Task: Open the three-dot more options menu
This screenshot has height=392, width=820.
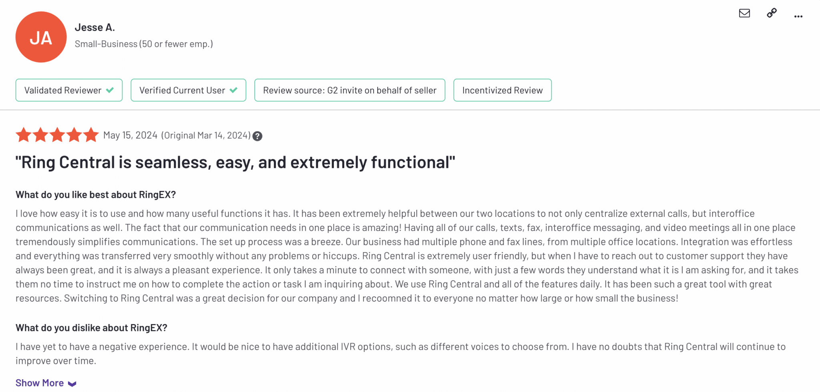Action: click(798, 16)
